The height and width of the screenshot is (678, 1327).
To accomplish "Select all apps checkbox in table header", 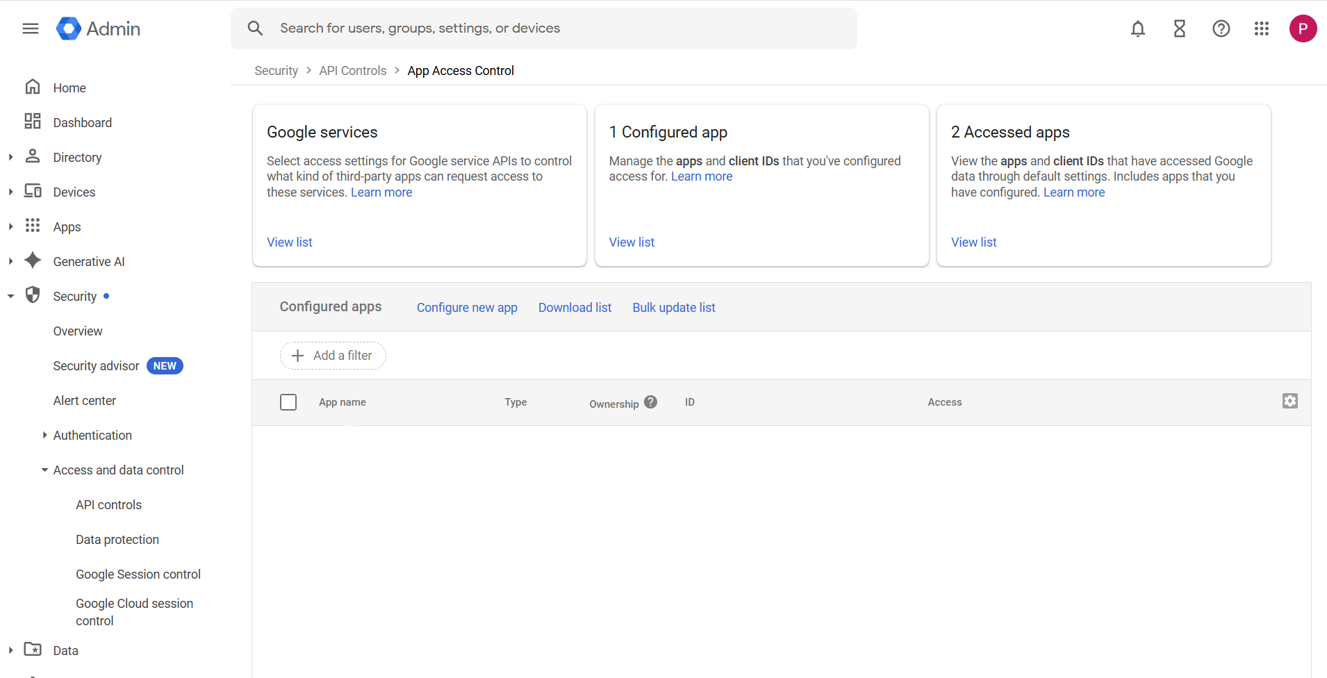I will pyautogui.click(x=288, y=402).
